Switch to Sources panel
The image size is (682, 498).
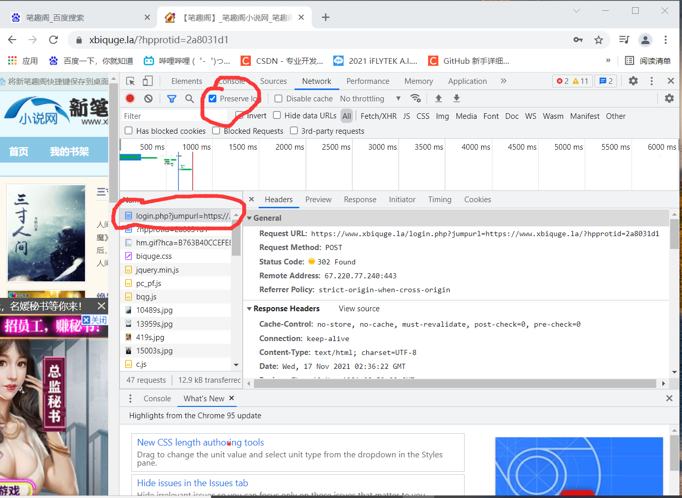pos(274,81)
